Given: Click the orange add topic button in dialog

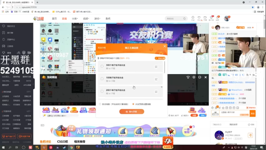Looking at the screenshot, I should pos(160,58).
